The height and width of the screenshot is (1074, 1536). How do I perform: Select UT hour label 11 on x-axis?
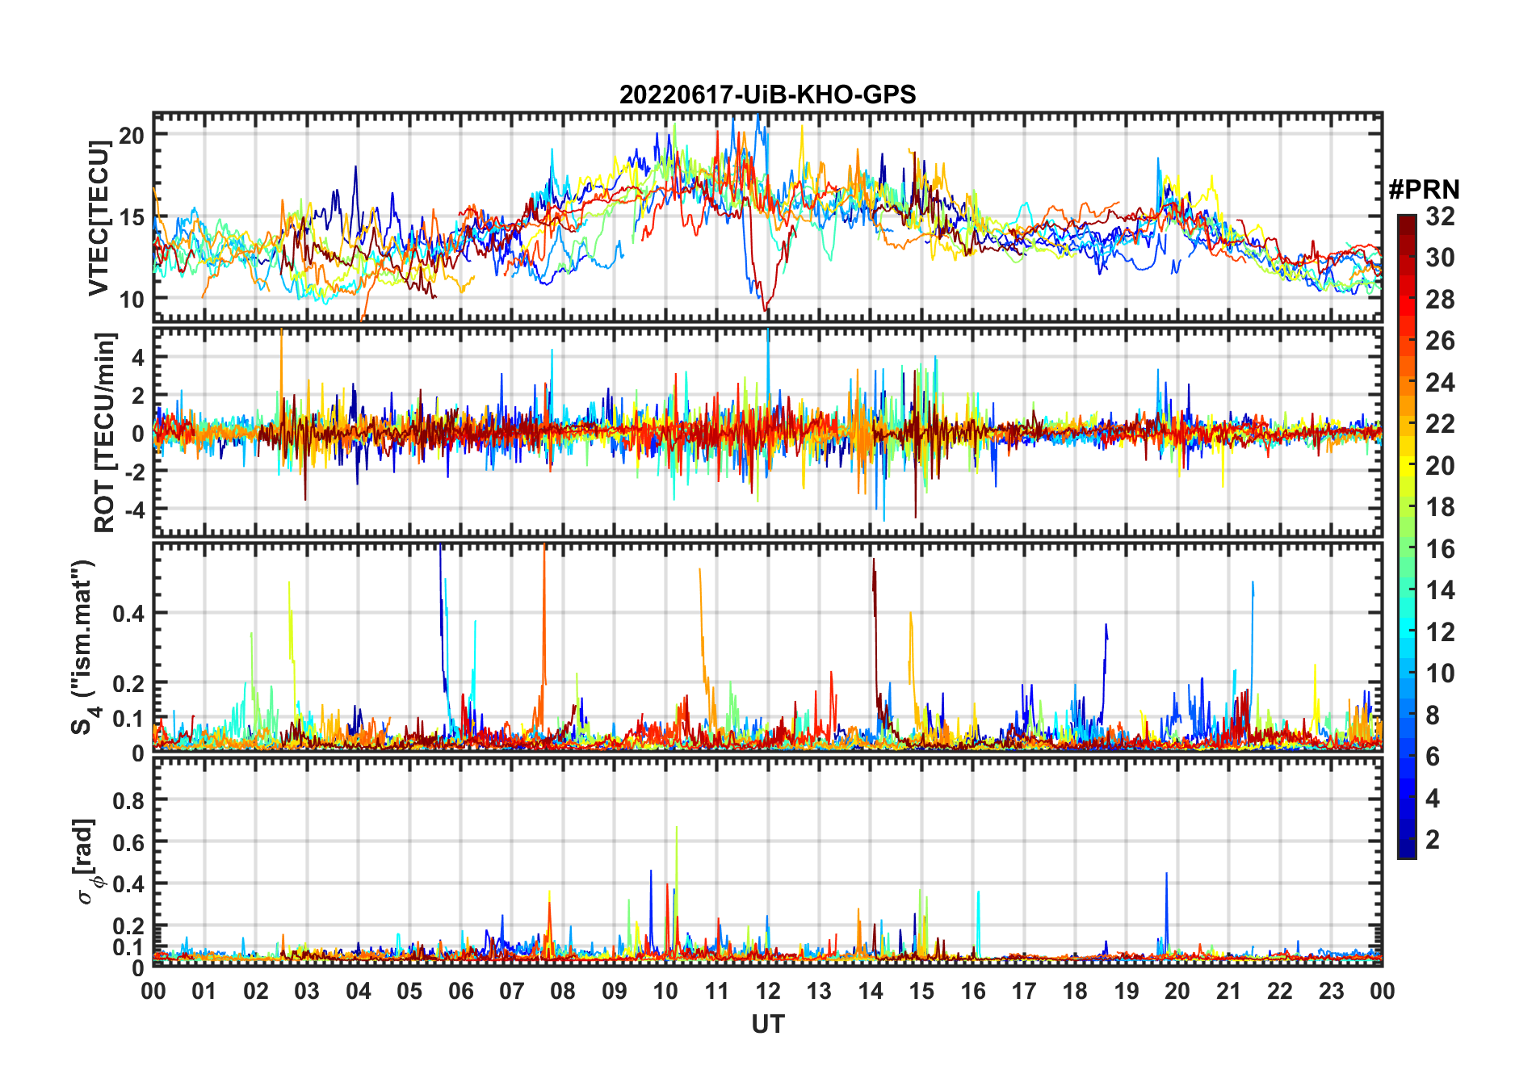tap(717, 991)
